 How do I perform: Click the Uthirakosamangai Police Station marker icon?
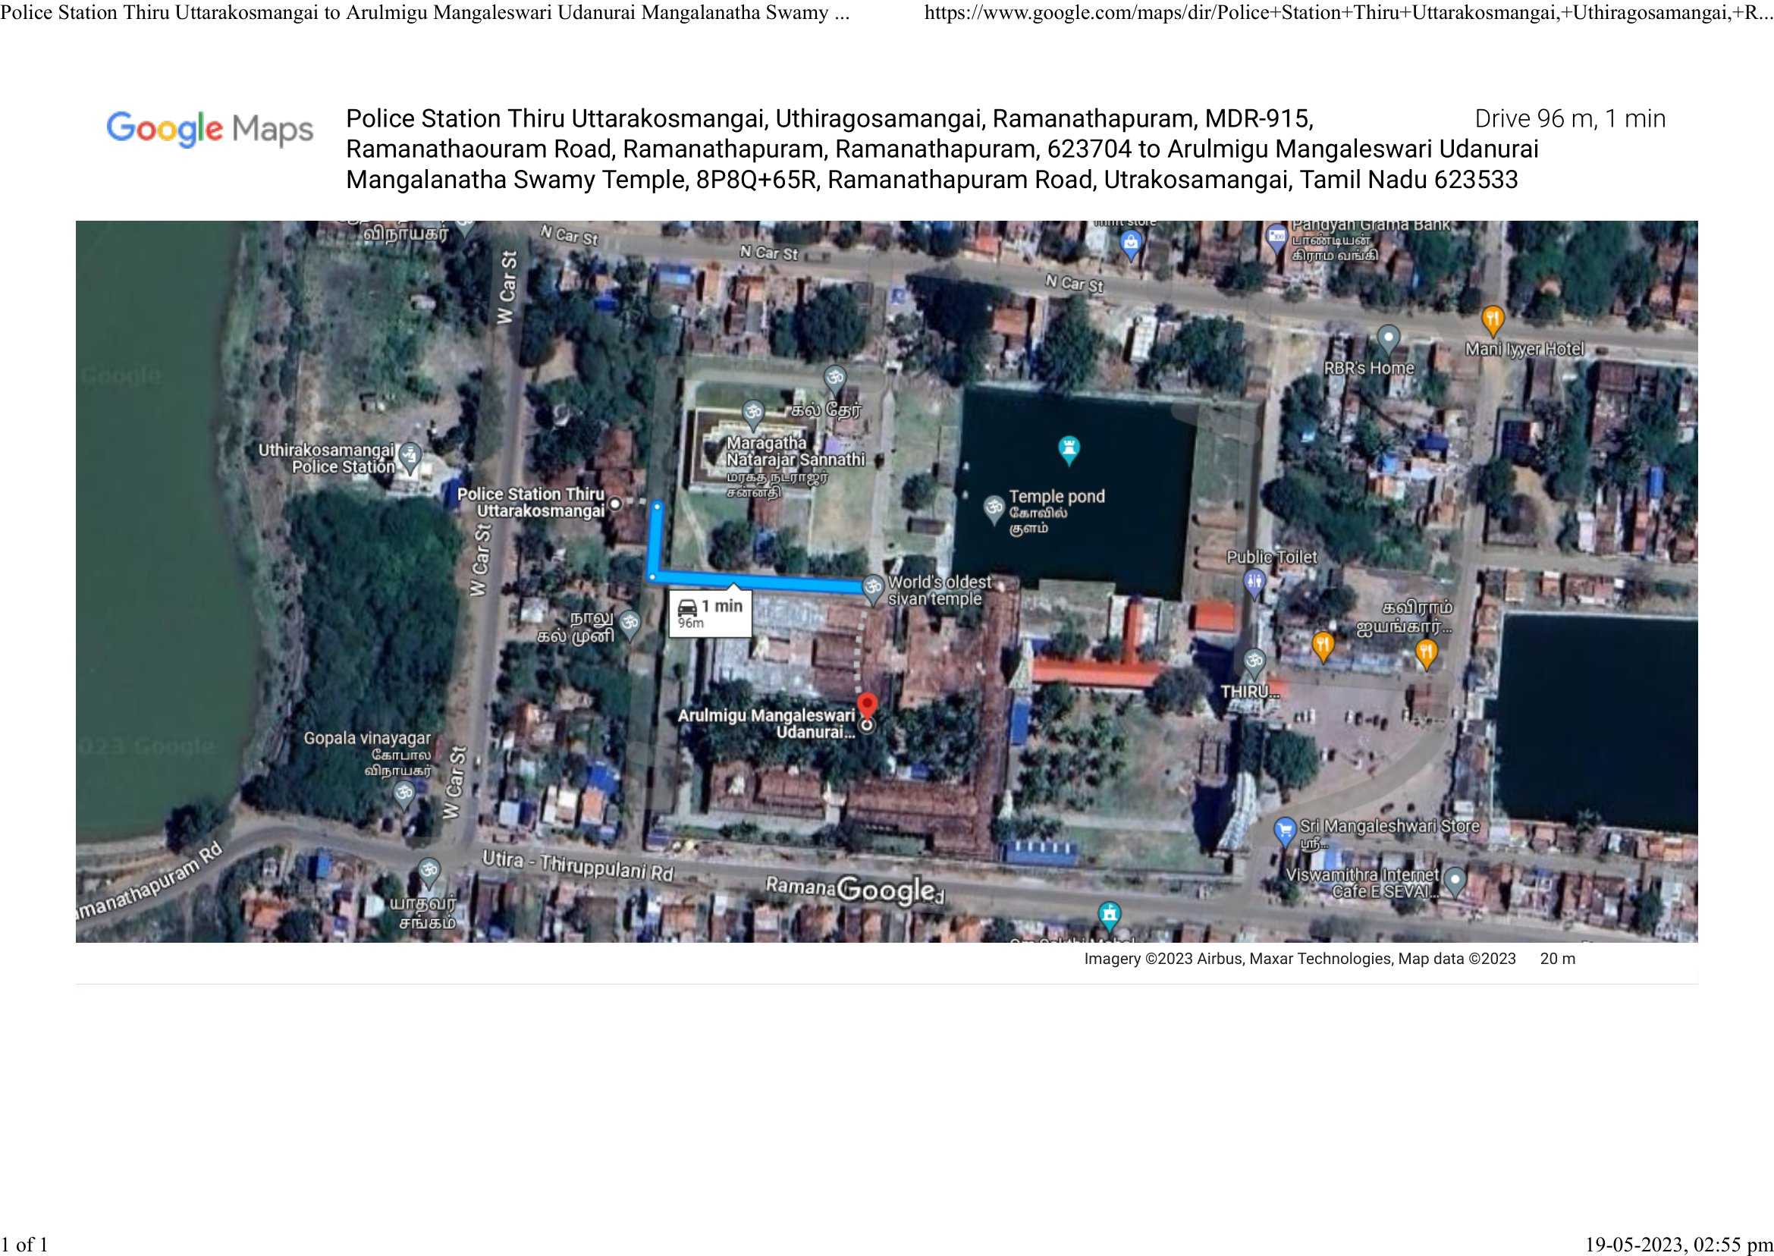[410, 456]
